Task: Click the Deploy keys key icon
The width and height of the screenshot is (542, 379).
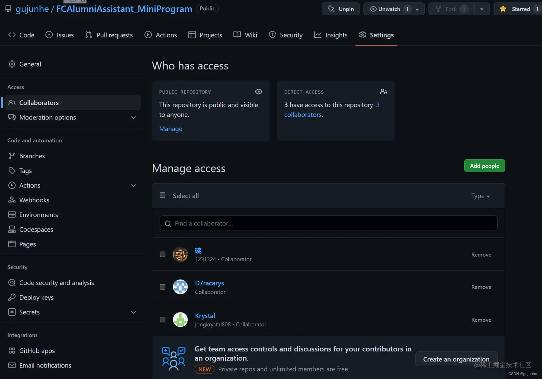Action: click(x=12, y=297)
